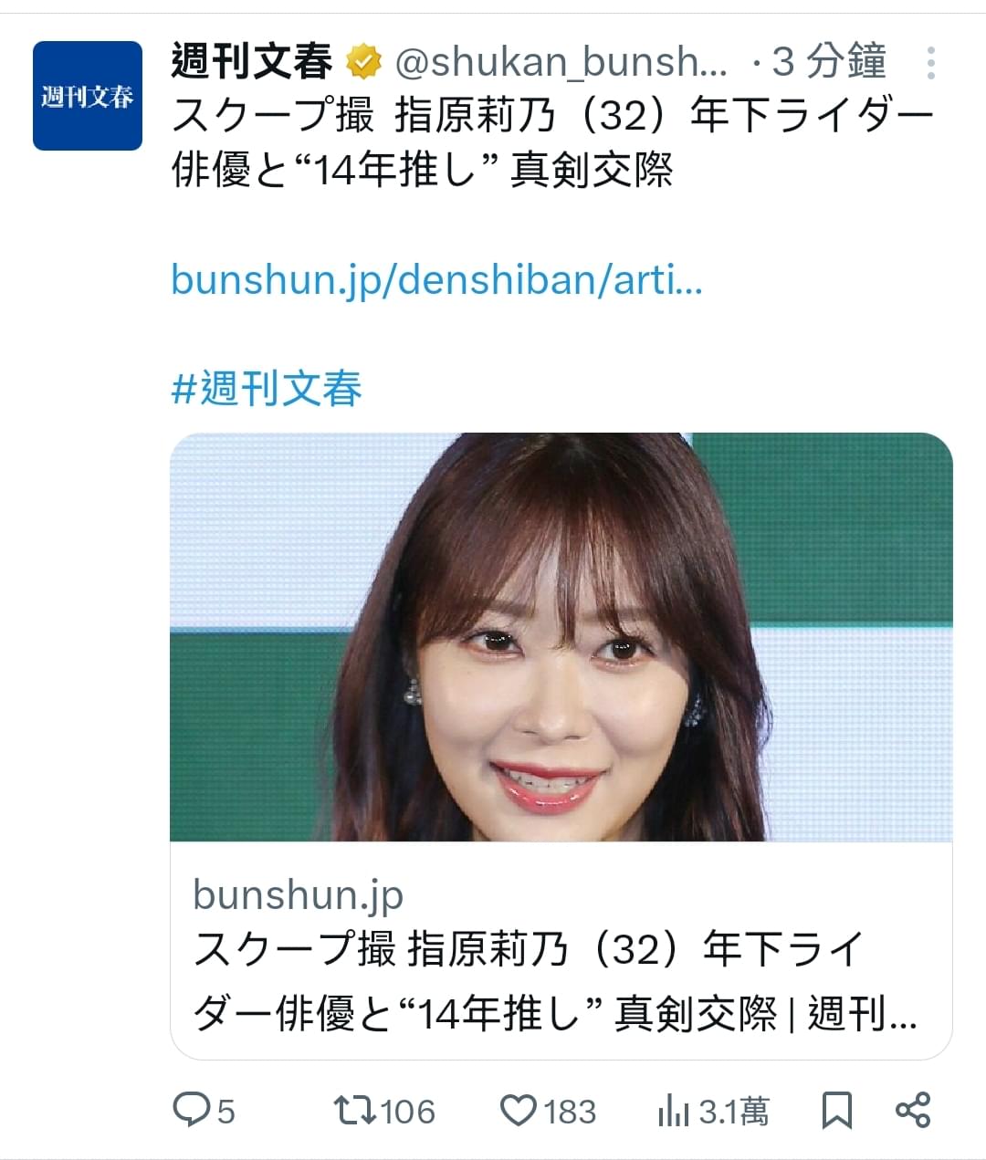Tap the share icon

[913, 1110]
